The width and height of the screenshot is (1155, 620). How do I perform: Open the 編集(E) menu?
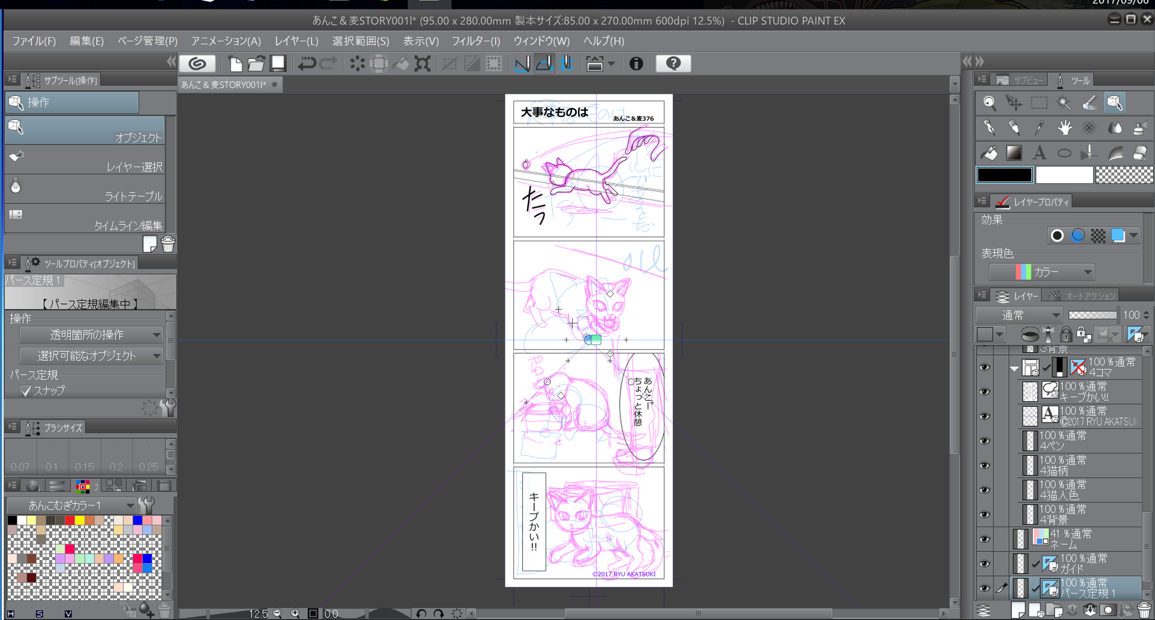(87, 41)
